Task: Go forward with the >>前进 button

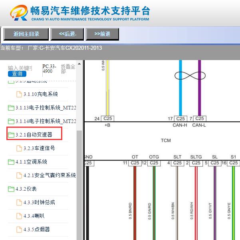Action: pos(102,34)
